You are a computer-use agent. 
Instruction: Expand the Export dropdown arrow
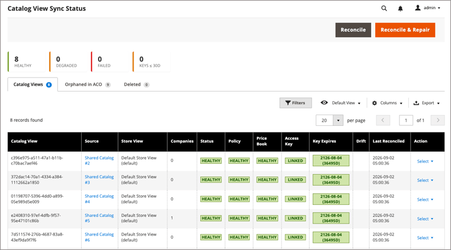[438, 103]
